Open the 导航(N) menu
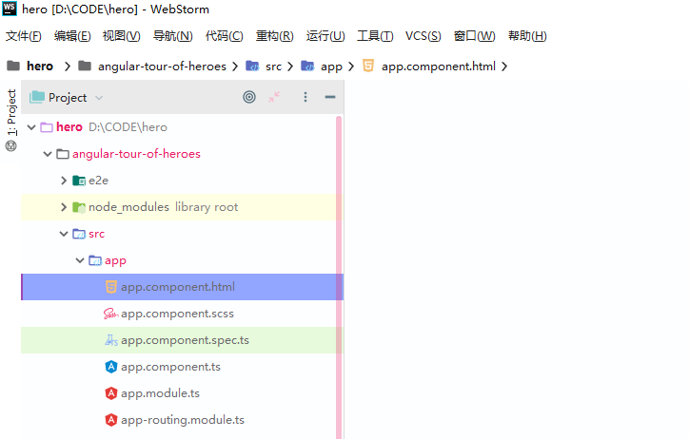Screen dimensions: 689x439 pos(172,36)
